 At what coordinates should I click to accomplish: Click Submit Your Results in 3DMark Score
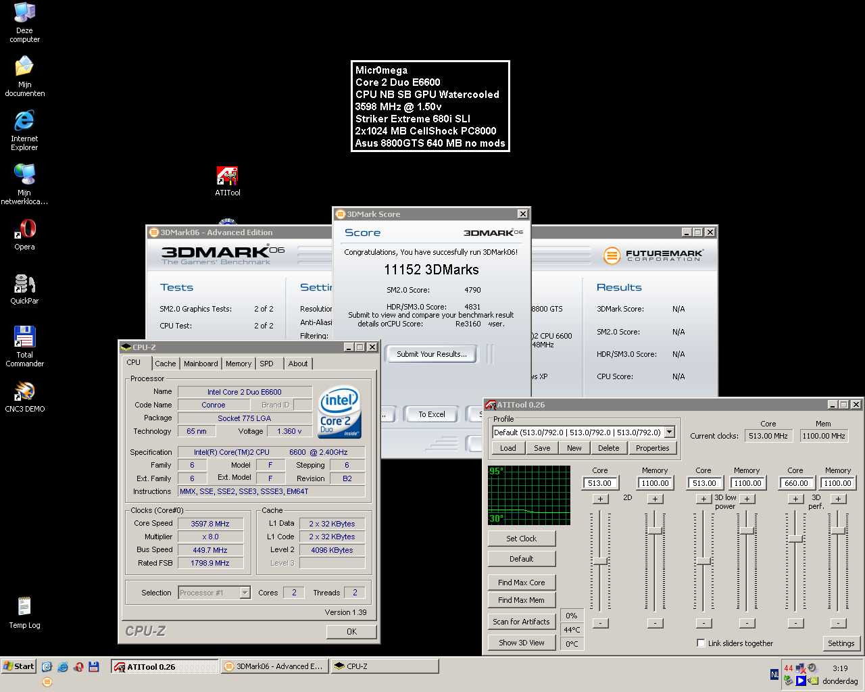pos(432,354)
